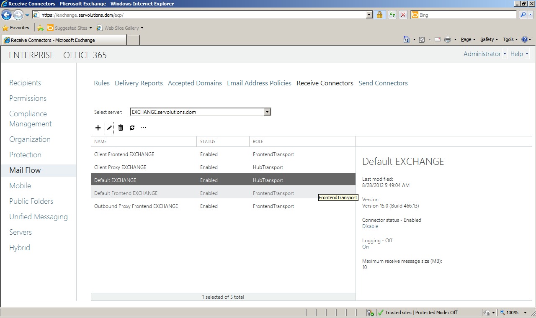Open Mobile in the sidebar
Image resolution: width=536 pixels, height=318 pixels.
point(20,186)
